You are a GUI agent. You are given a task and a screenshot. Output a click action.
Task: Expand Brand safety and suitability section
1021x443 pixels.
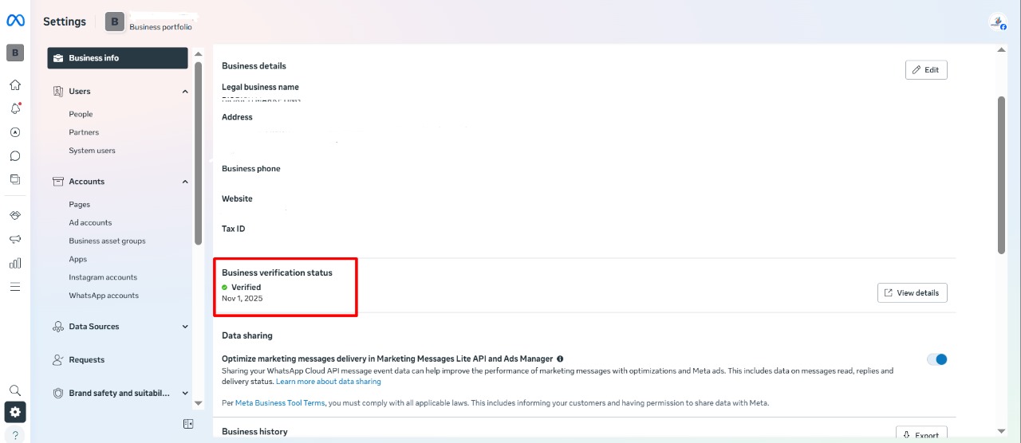coord(185,393)
